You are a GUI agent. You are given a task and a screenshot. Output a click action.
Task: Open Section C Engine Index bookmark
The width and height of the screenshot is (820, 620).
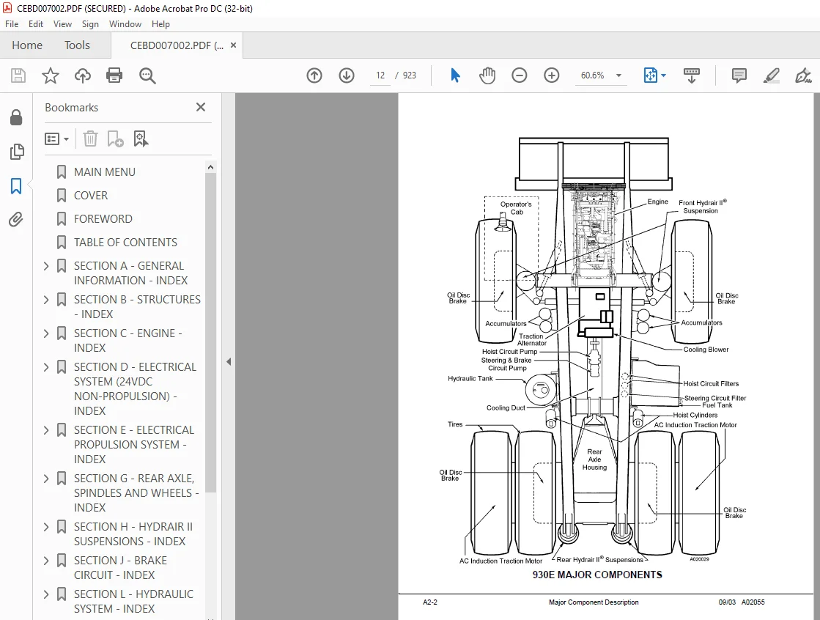tap(128, 341)
